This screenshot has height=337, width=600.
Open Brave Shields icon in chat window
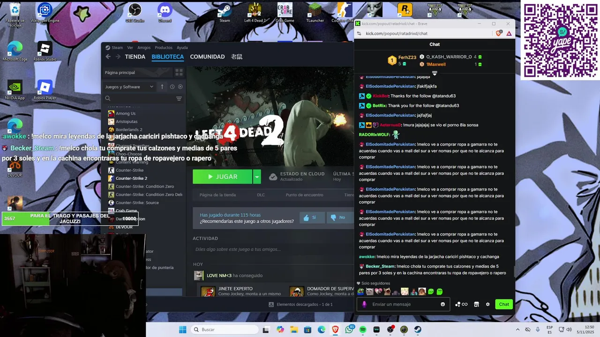[x=499, y=33]
